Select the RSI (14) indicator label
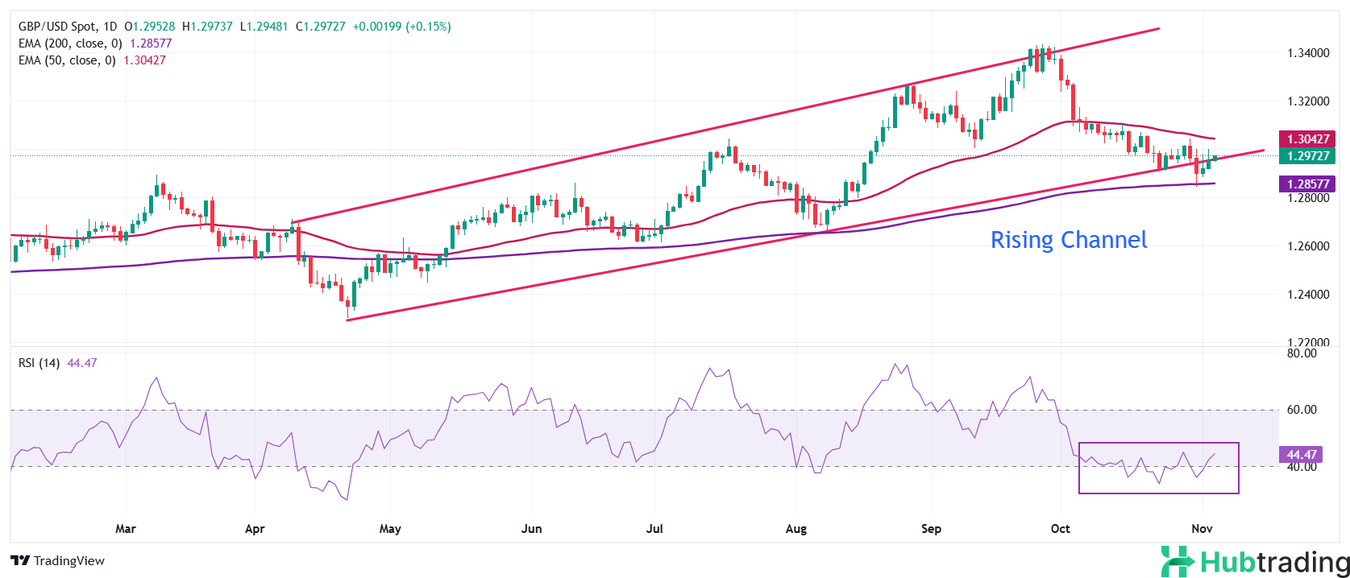The height and width of the screenshot is (578, 1350). point(39,363)
